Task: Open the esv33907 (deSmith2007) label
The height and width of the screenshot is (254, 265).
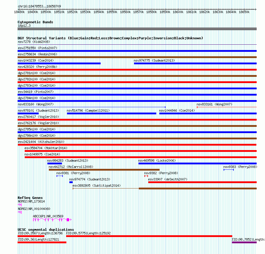Action: pos(168,179)
